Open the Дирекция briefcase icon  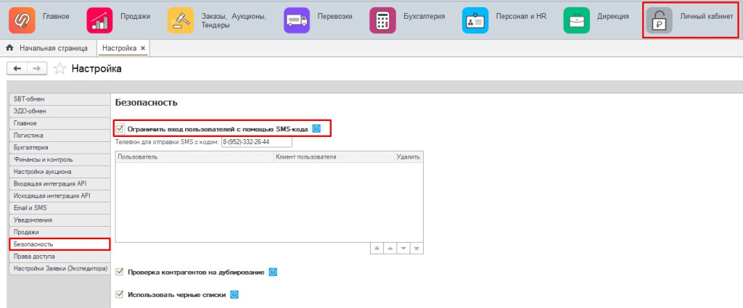(x=577, y=20)
